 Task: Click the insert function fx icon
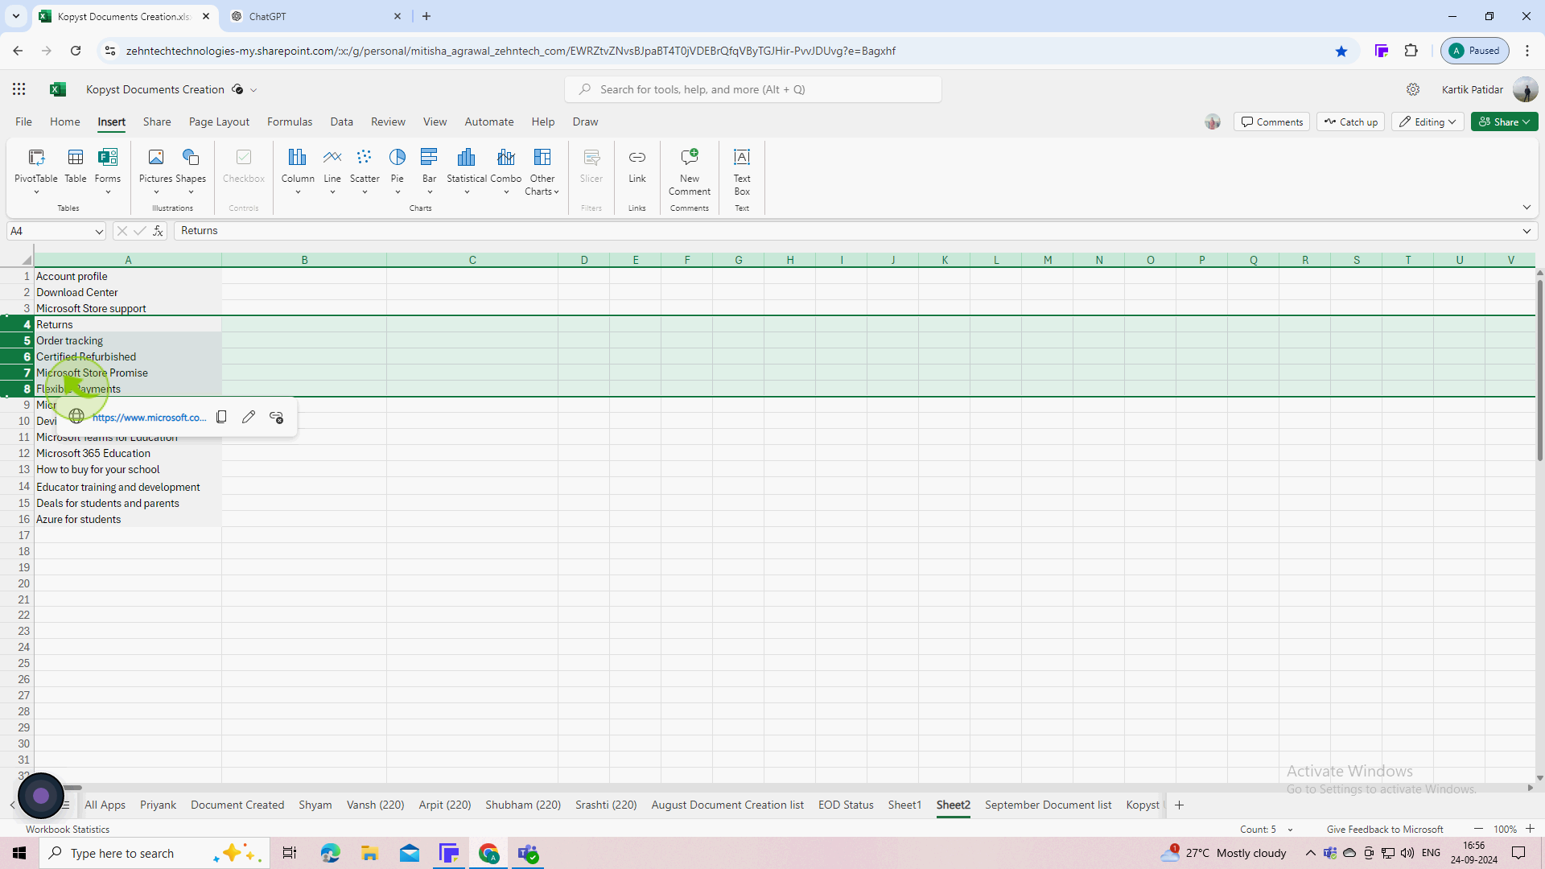click(159, 231)
